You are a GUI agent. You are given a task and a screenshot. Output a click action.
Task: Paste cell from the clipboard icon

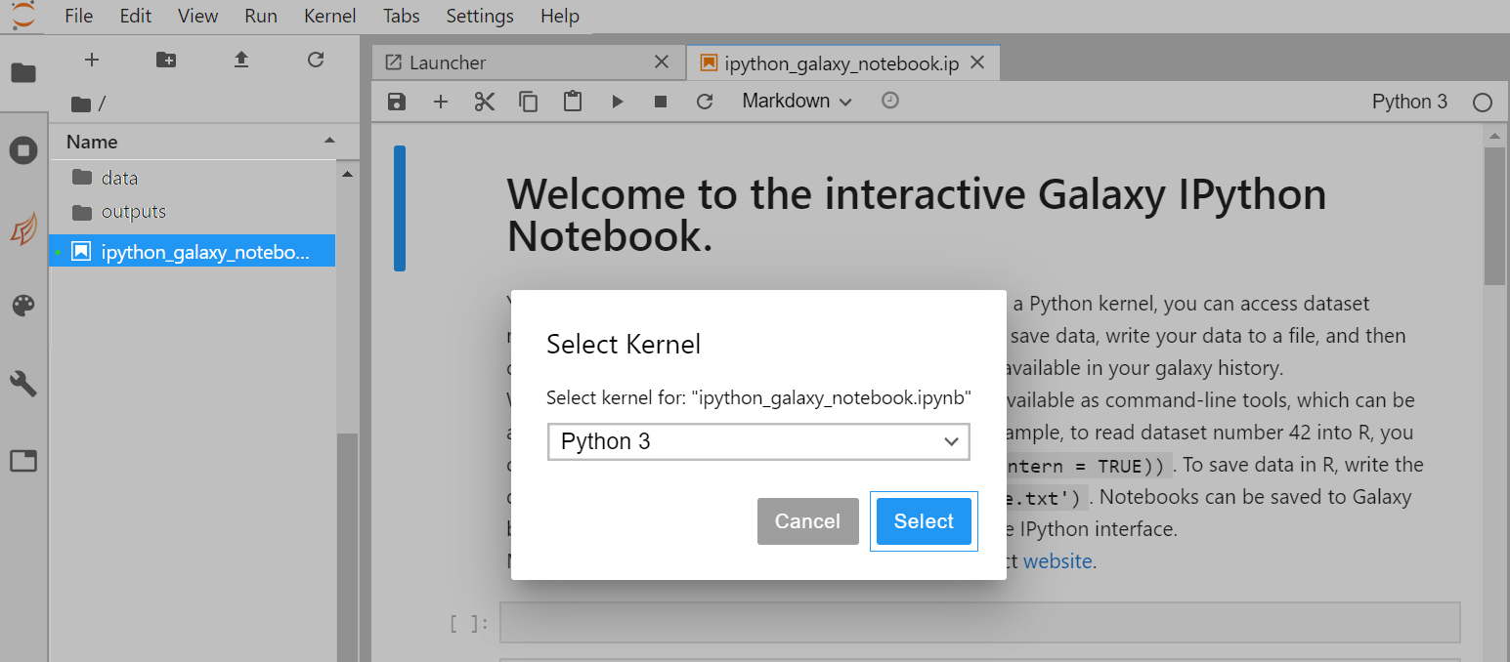coord(573,102)
